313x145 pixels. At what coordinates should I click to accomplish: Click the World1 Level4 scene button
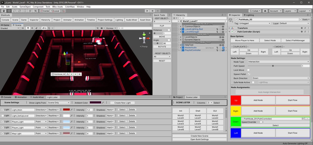tap(198, 122)
